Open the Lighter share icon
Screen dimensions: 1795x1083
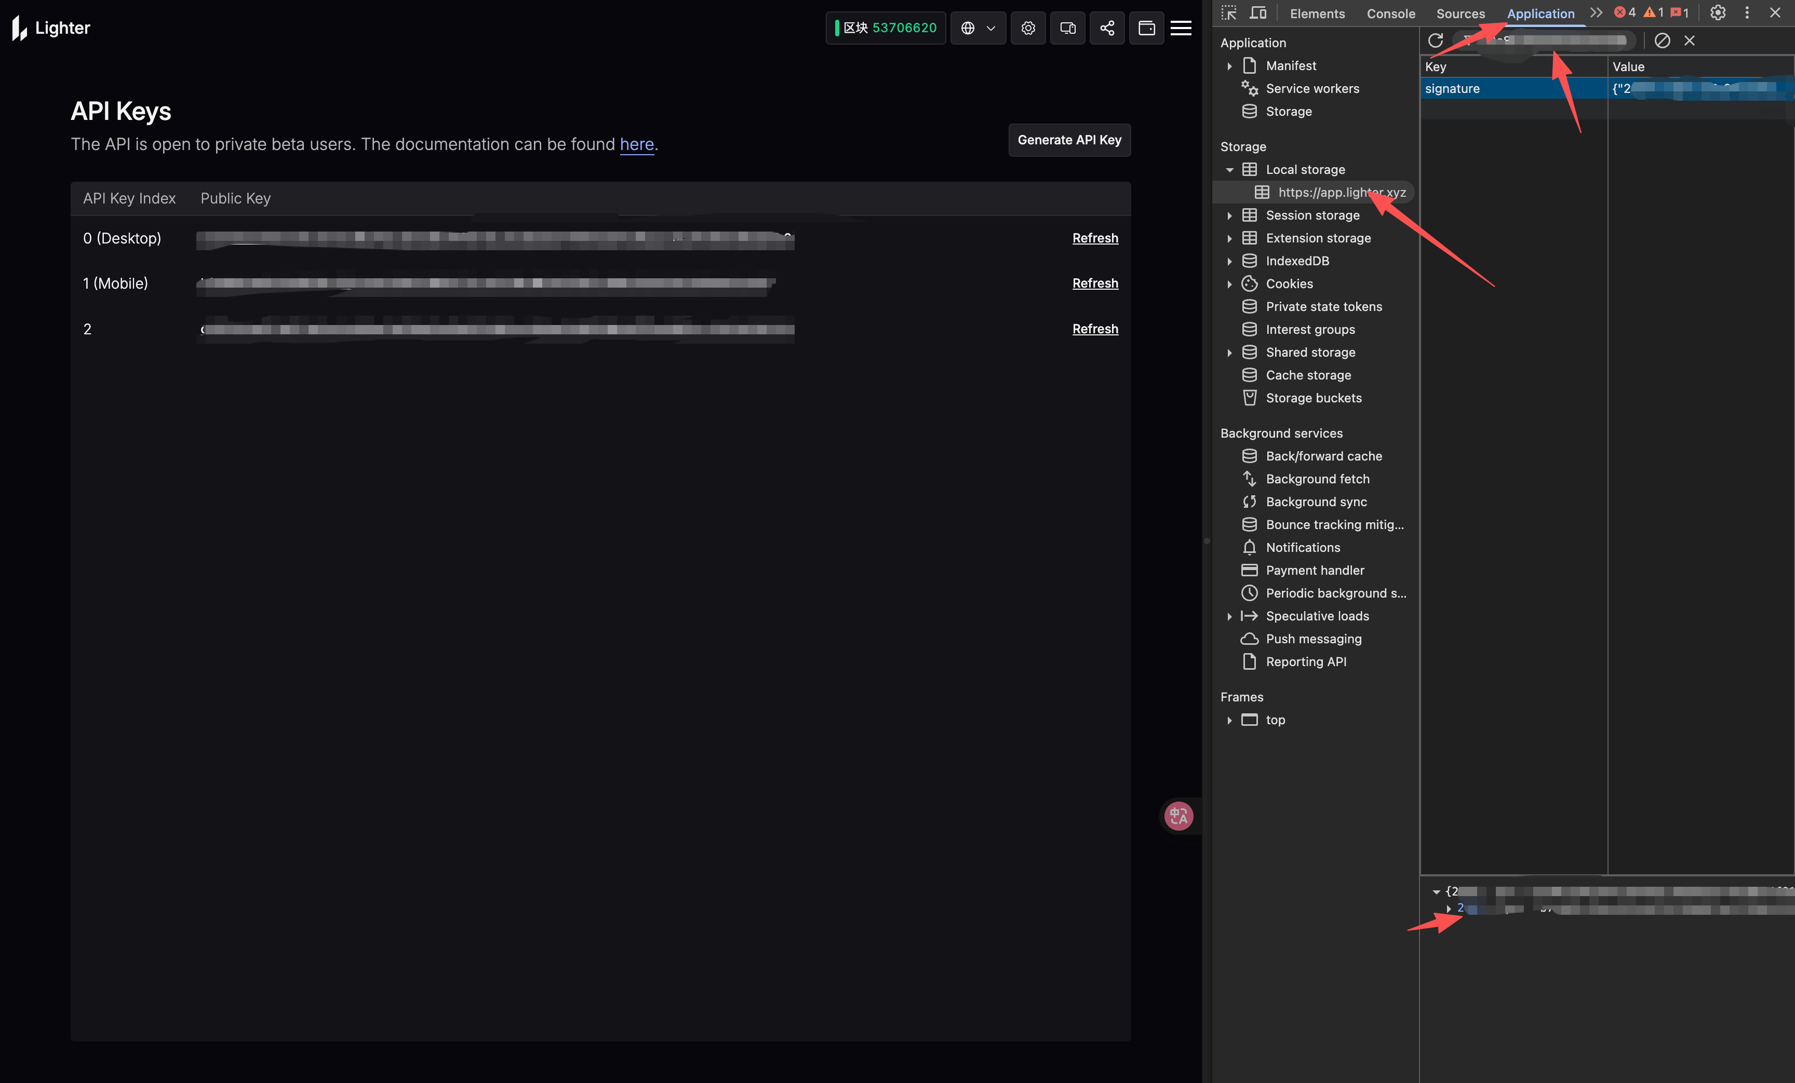1107,28
